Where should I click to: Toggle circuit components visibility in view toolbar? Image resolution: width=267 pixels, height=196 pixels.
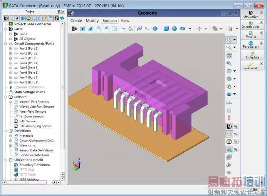coord(229,134)
